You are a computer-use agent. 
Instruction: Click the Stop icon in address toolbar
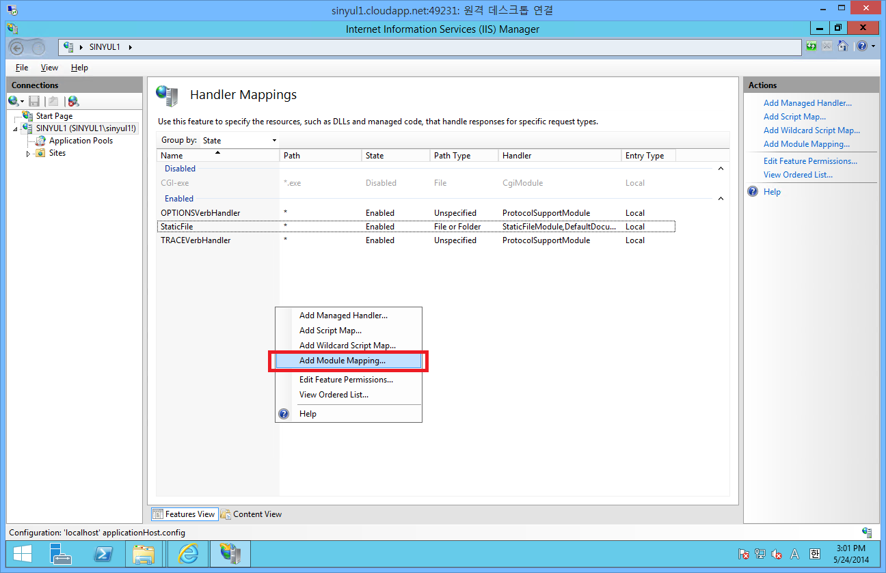[x=827, y=46]
